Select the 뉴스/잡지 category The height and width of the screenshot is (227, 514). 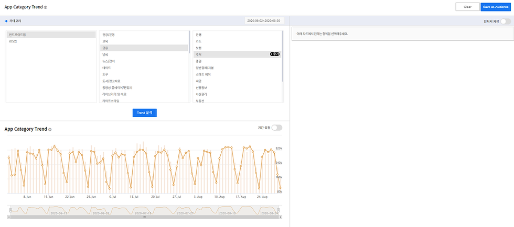click(x=144, y=61)
